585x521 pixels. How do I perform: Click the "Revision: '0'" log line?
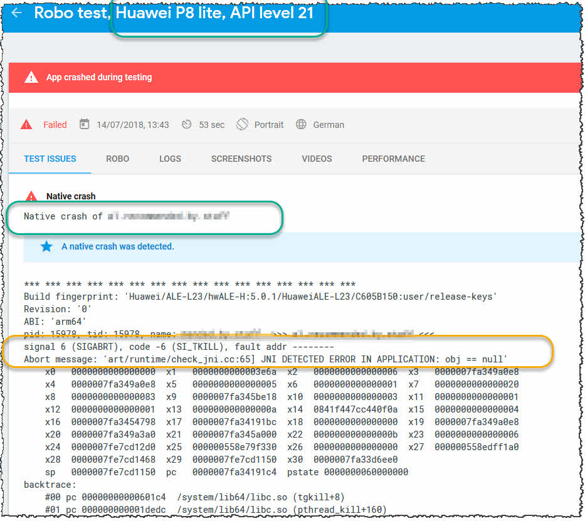[x=58, y=309]
